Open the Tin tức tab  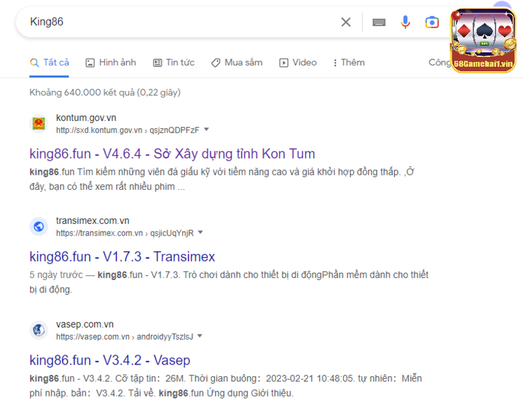point(174,63)
